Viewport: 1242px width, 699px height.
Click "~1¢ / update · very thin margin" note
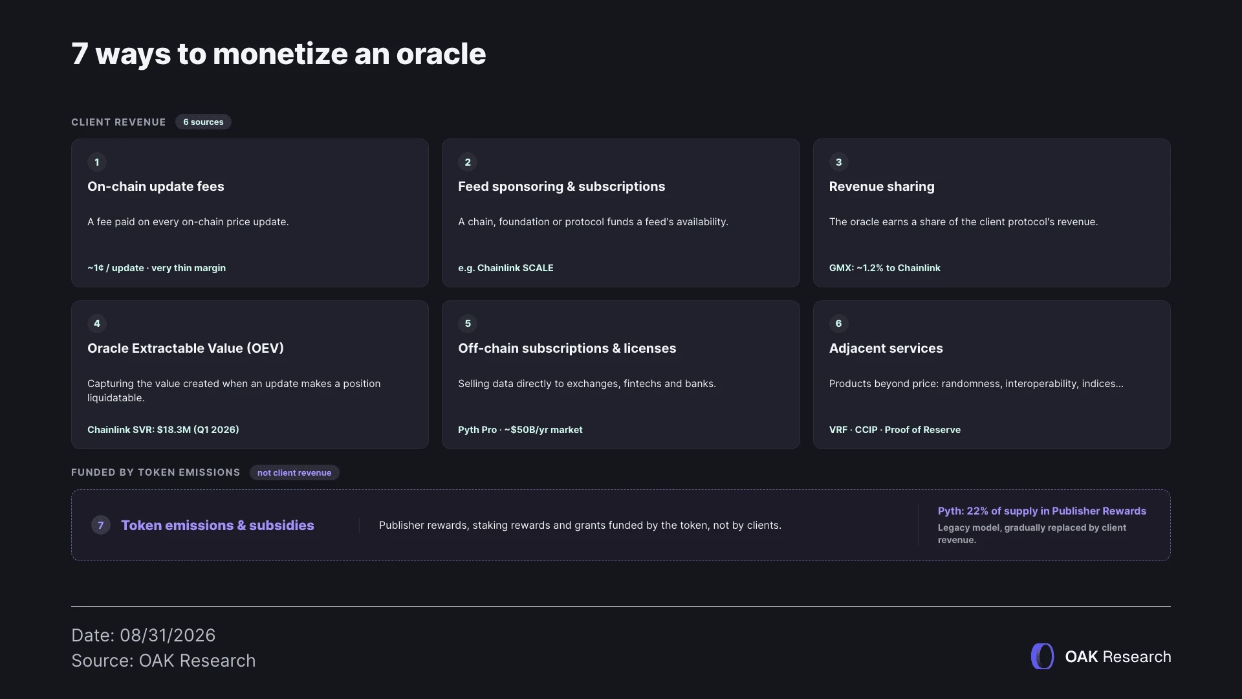[157, 268]
